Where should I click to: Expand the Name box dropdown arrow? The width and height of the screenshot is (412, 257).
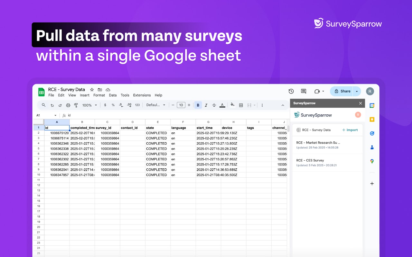[55, 115]
